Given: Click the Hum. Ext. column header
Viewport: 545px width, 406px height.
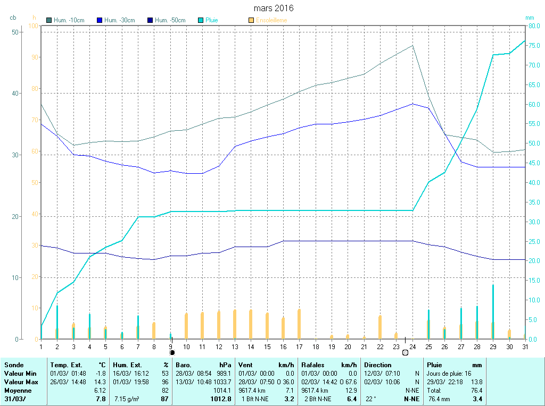Looking at the screenshot, I should pyautogui.click(x=127, y=365).
